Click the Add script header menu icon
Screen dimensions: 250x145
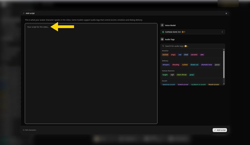(24, 13)
